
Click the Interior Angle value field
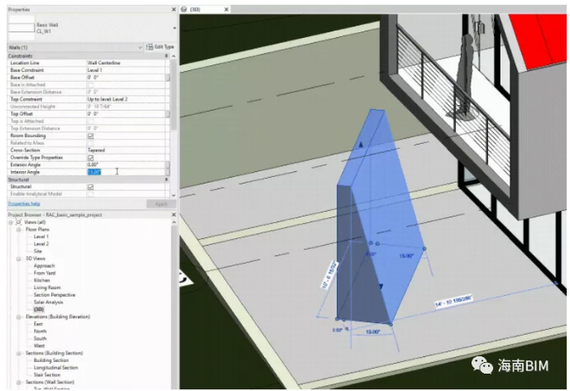[126, 172]
